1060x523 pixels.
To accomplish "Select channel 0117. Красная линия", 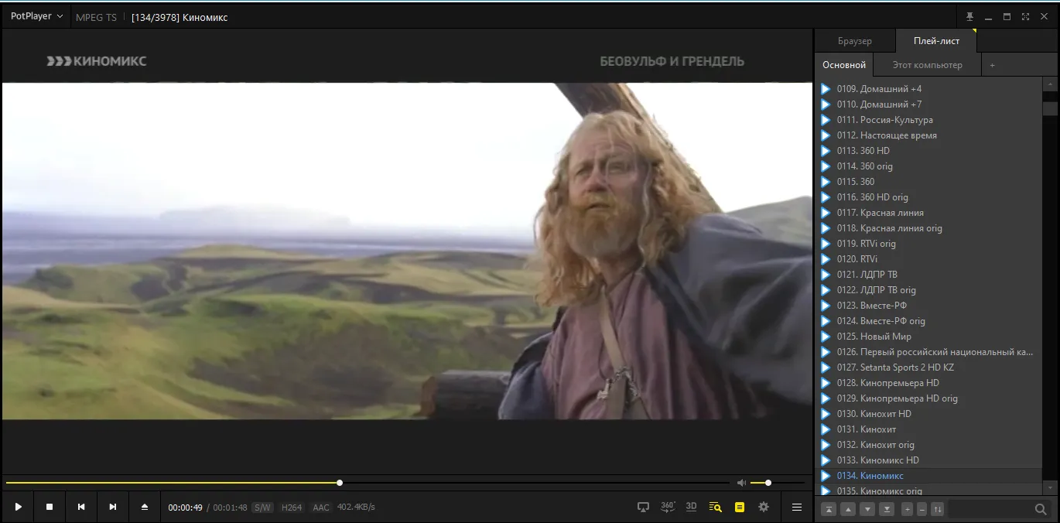I will coord(929,213).
